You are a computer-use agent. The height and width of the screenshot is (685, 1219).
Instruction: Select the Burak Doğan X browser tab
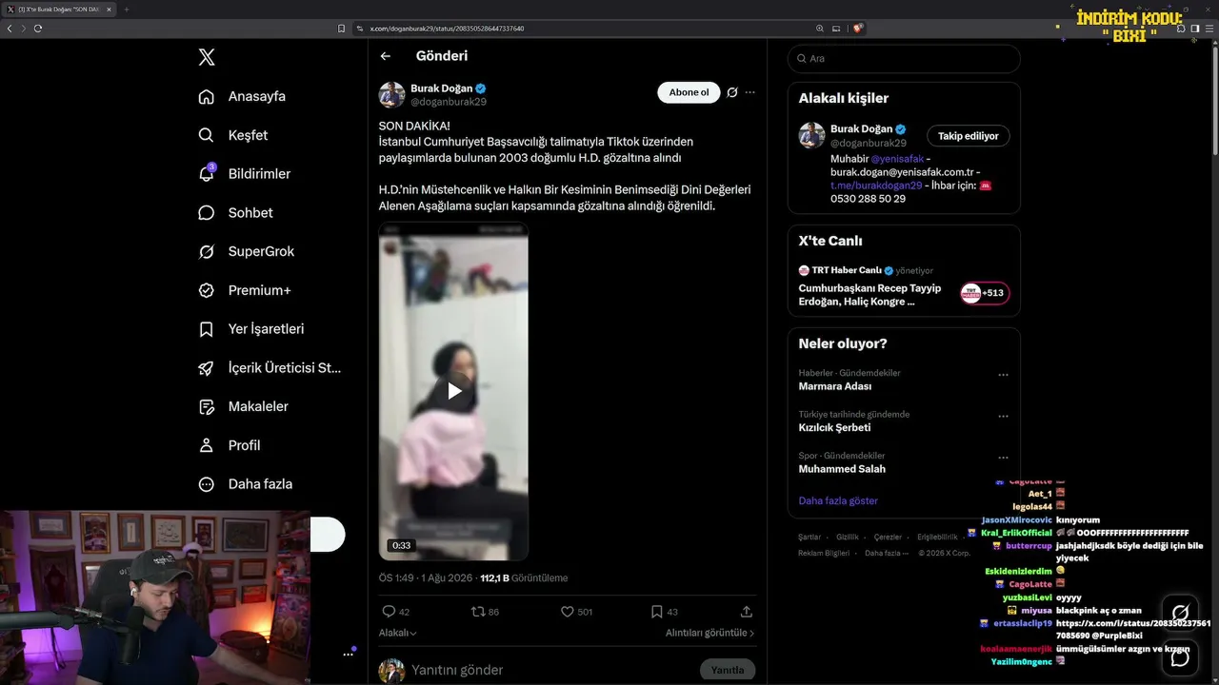tap(59, 10)
